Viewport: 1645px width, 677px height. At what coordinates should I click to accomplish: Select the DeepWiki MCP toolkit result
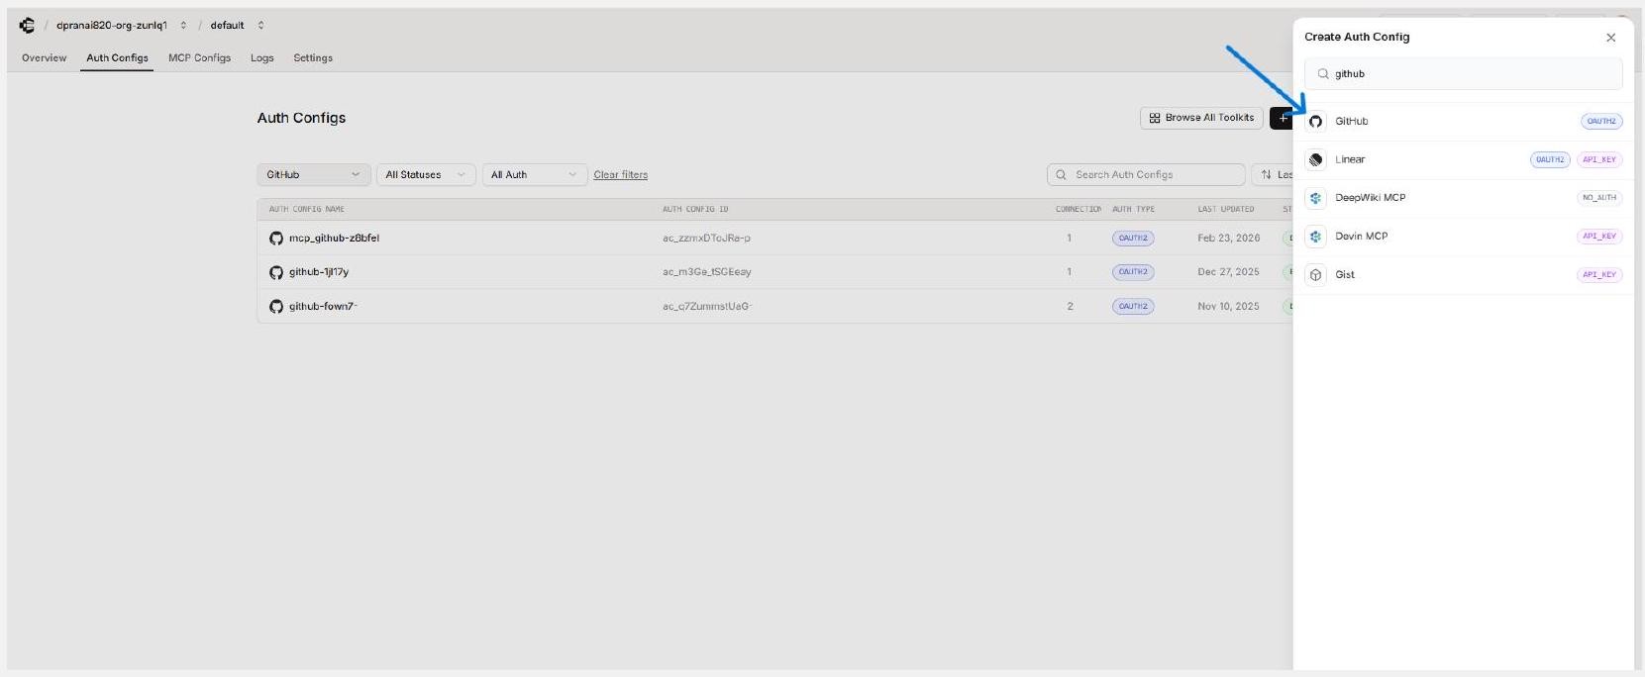point(1463,198)
